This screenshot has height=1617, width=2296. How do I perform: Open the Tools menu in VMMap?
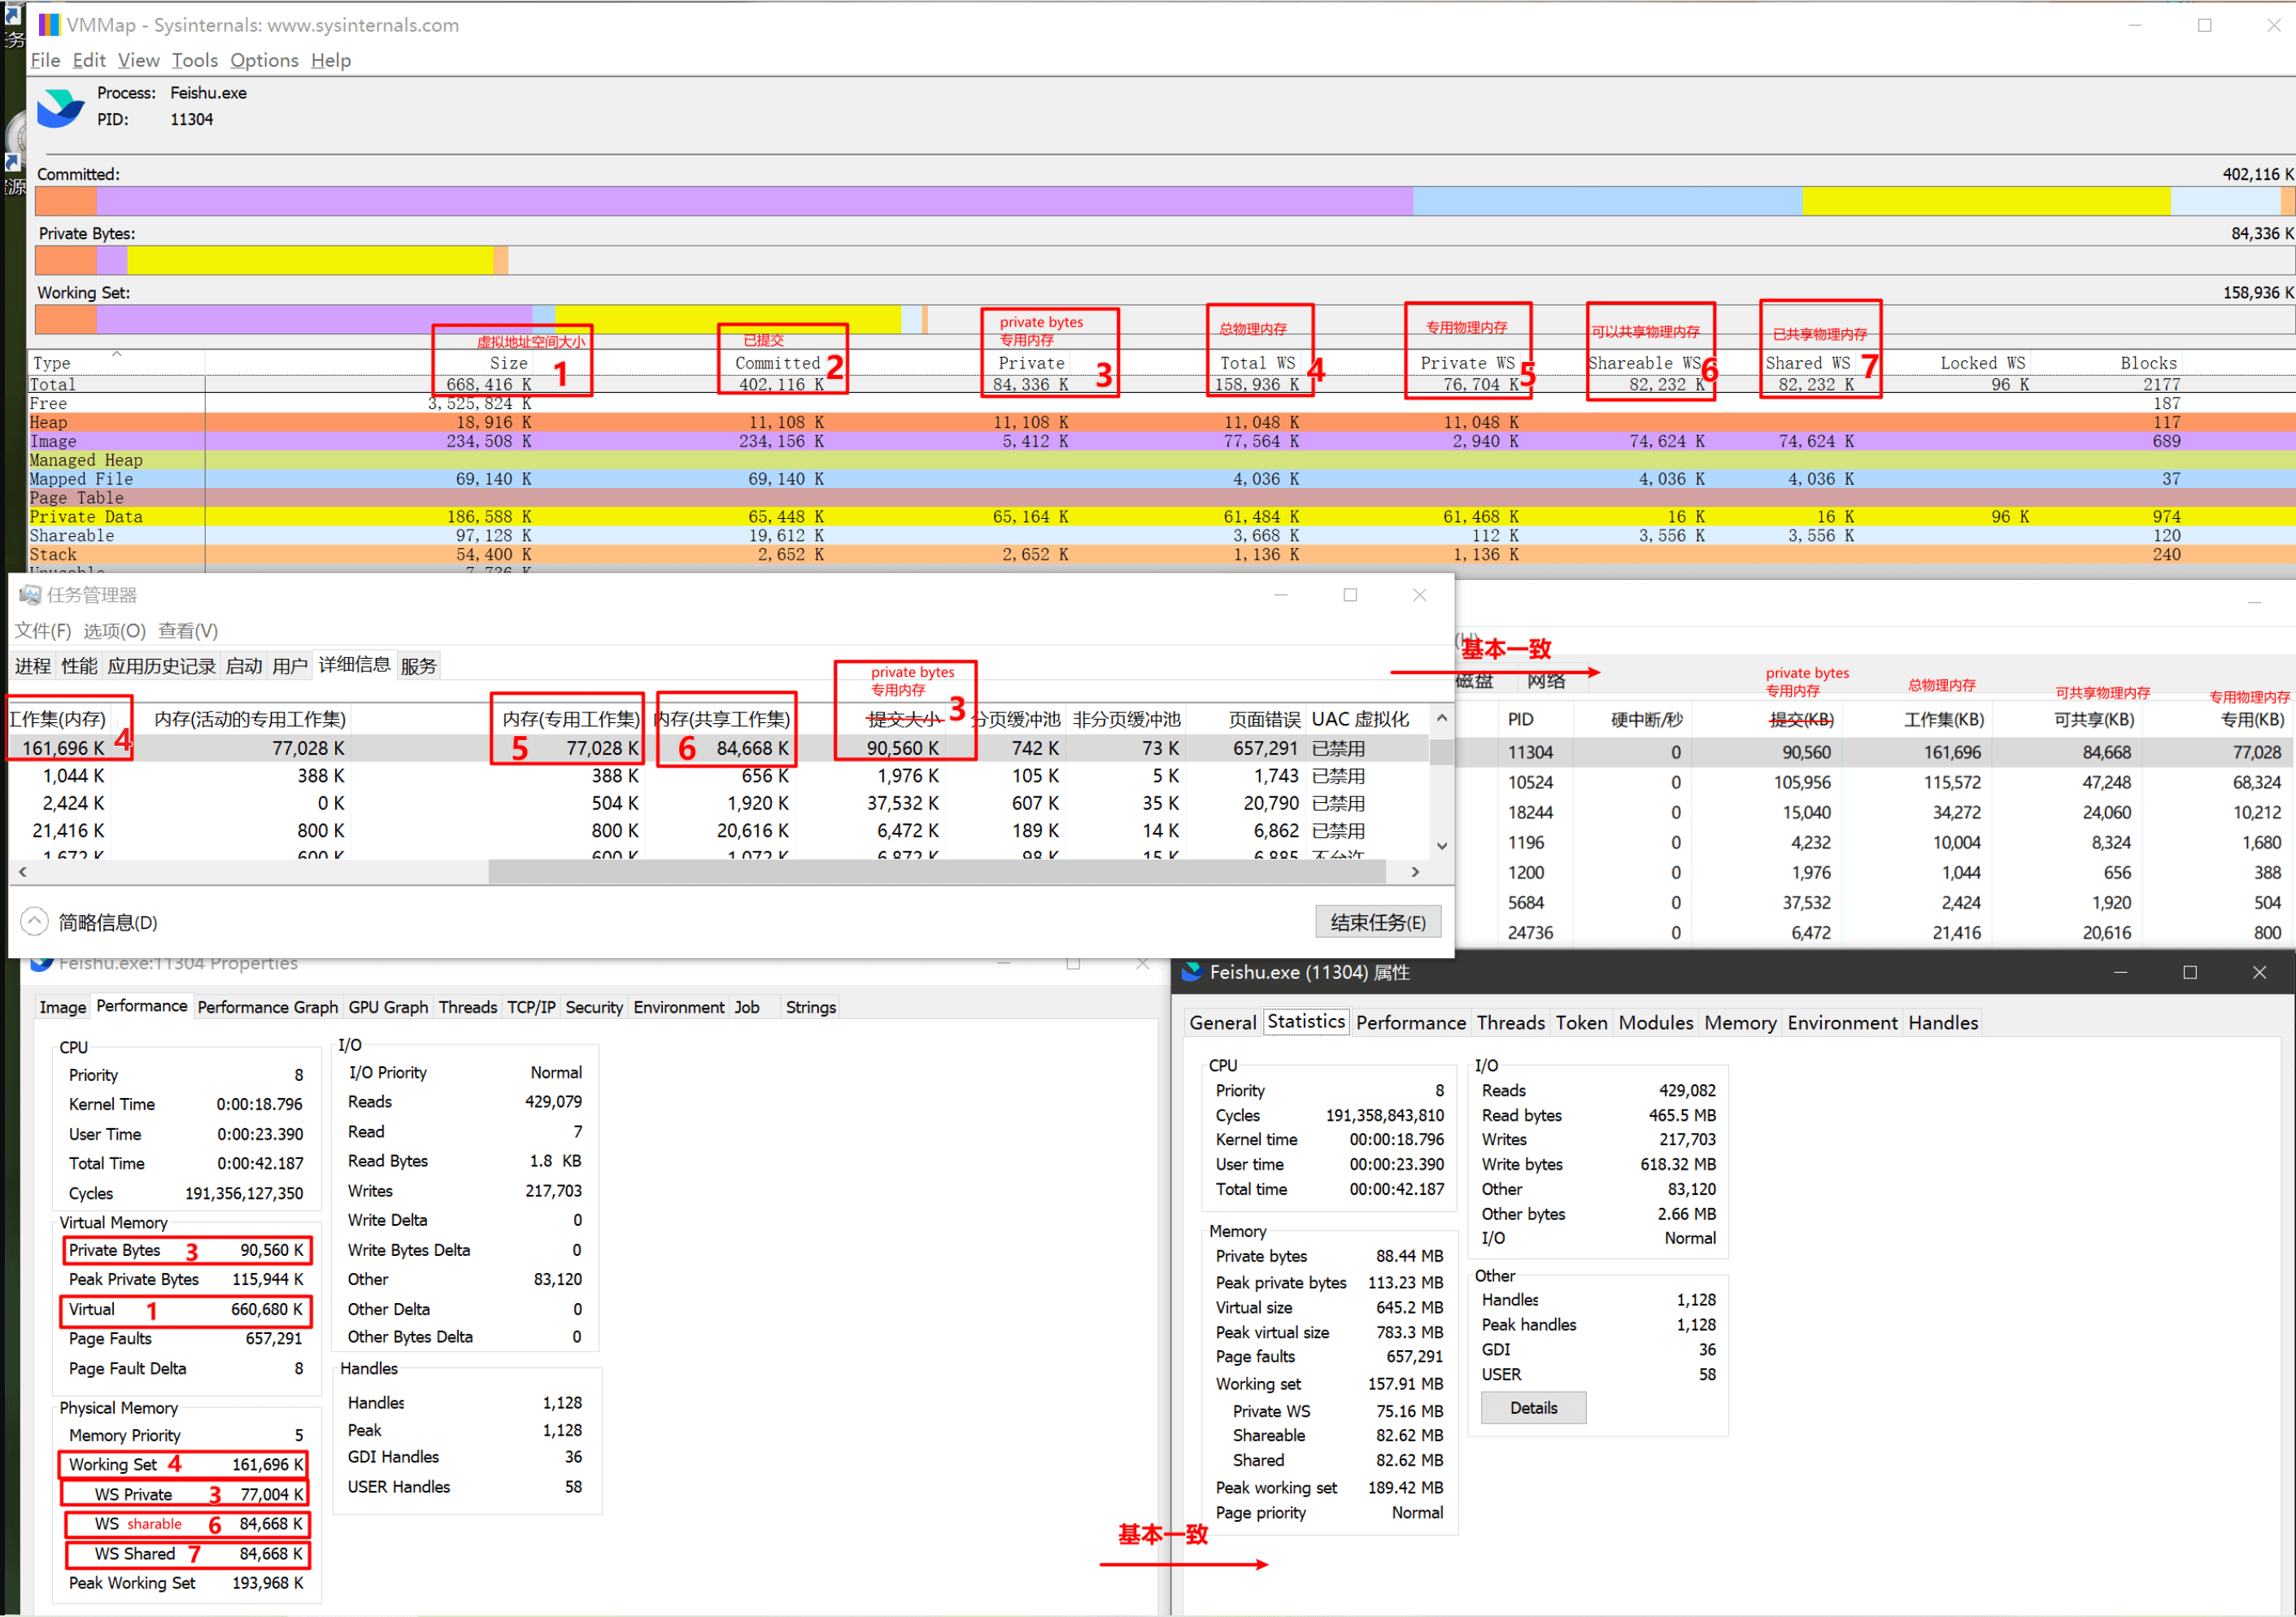tap(194, 60)
